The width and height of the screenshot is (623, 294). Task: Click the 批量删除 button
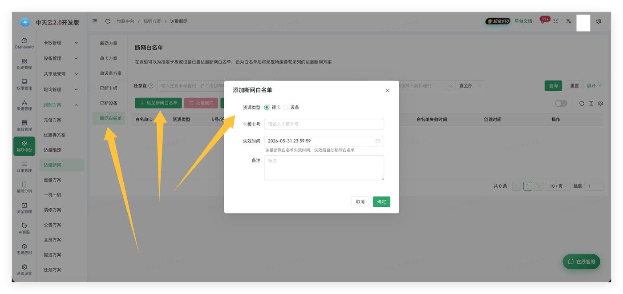tap(201, 103)
